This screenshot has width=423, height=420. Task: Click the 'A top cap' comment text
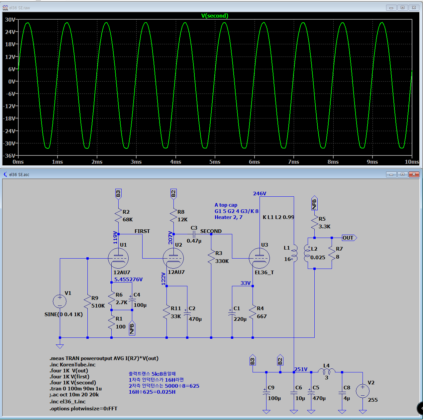(226, 205)
